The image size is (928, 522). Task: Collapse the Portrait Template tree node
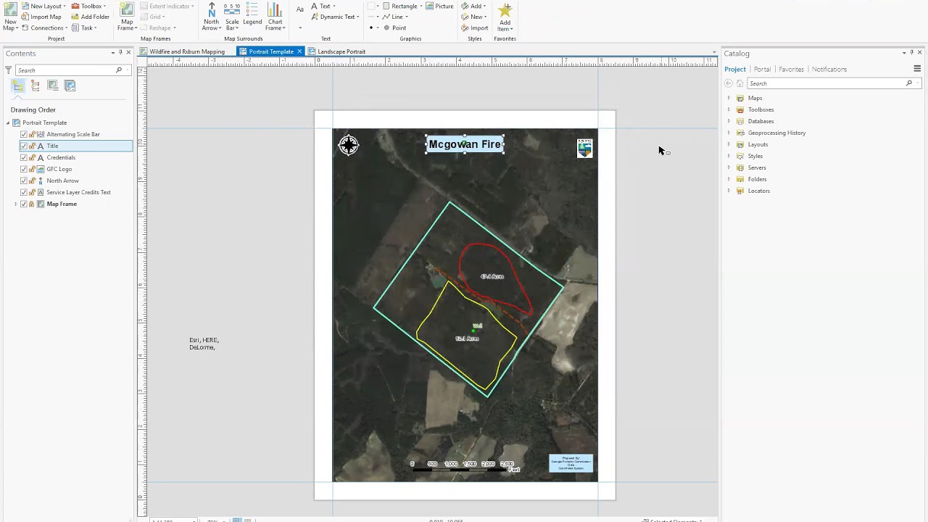pyautogui.click(x=8, y=123)
